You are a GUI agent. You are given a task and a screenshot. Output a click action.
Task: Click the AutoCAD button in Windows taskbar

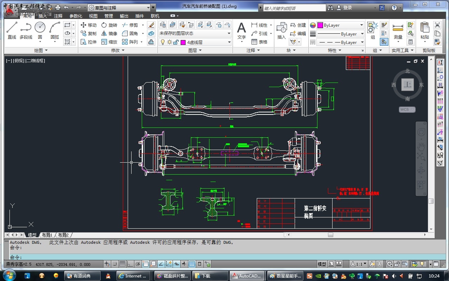tap(247, 276)
